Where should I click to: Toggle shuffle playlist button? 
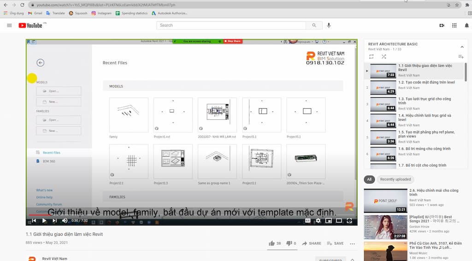(383, 57)
